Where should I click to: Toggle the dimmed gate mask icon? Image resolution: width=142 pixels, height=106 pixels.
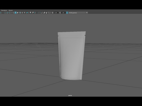3,13
